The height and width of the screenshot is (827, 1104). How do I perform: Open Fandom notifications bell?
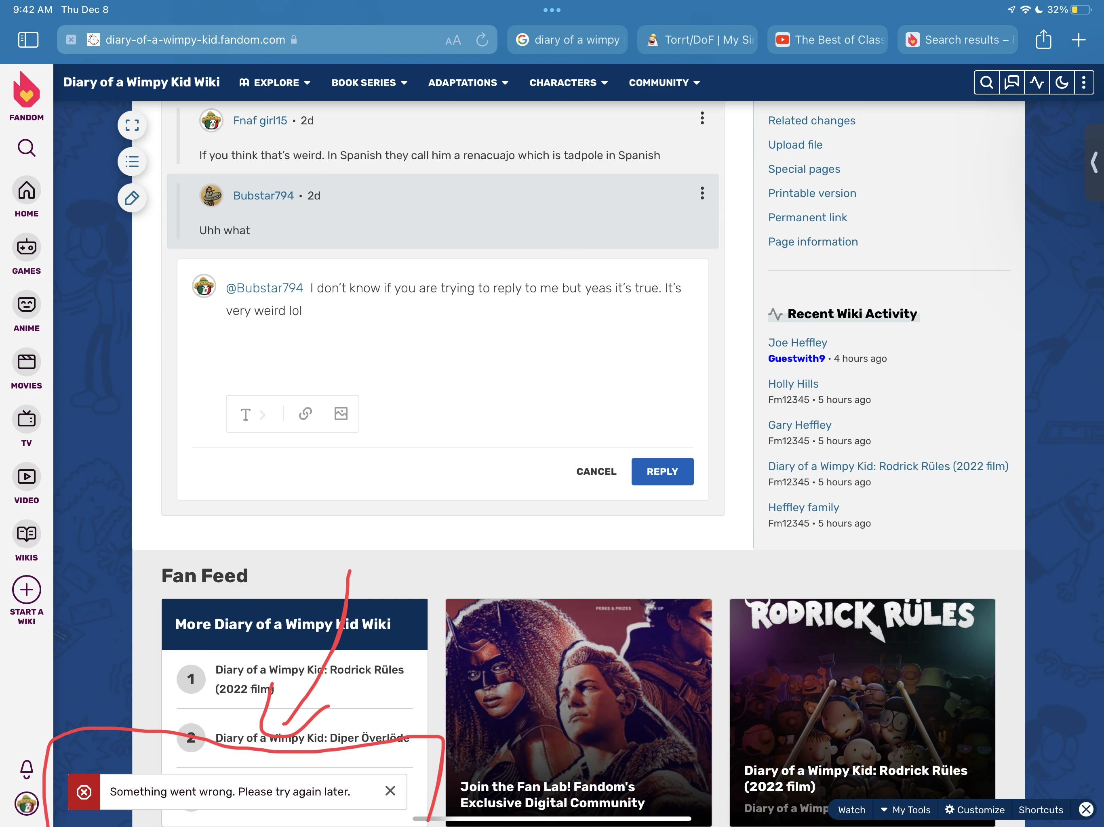click(x=26, y=769)
